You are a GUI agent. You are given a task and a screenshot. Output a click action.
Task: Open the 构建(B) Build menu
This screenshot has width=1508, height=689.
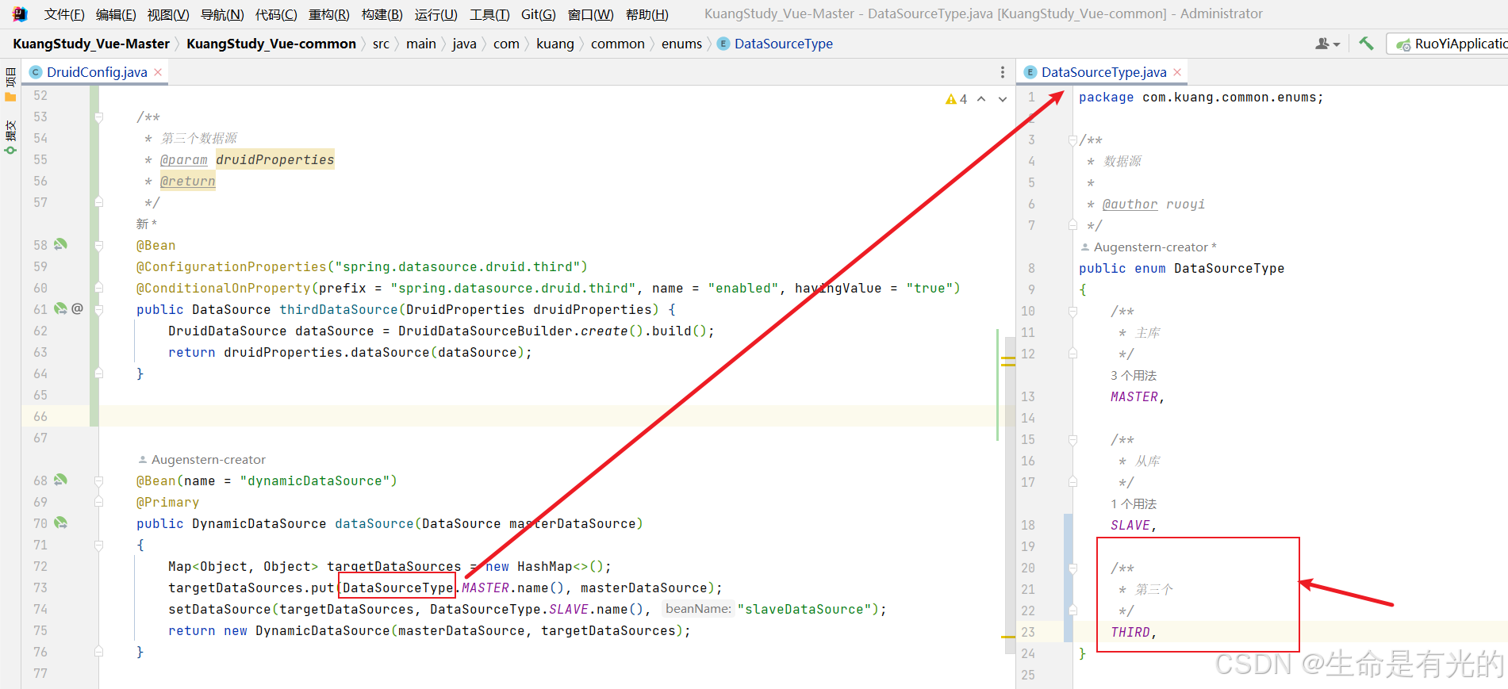[382, 14]
